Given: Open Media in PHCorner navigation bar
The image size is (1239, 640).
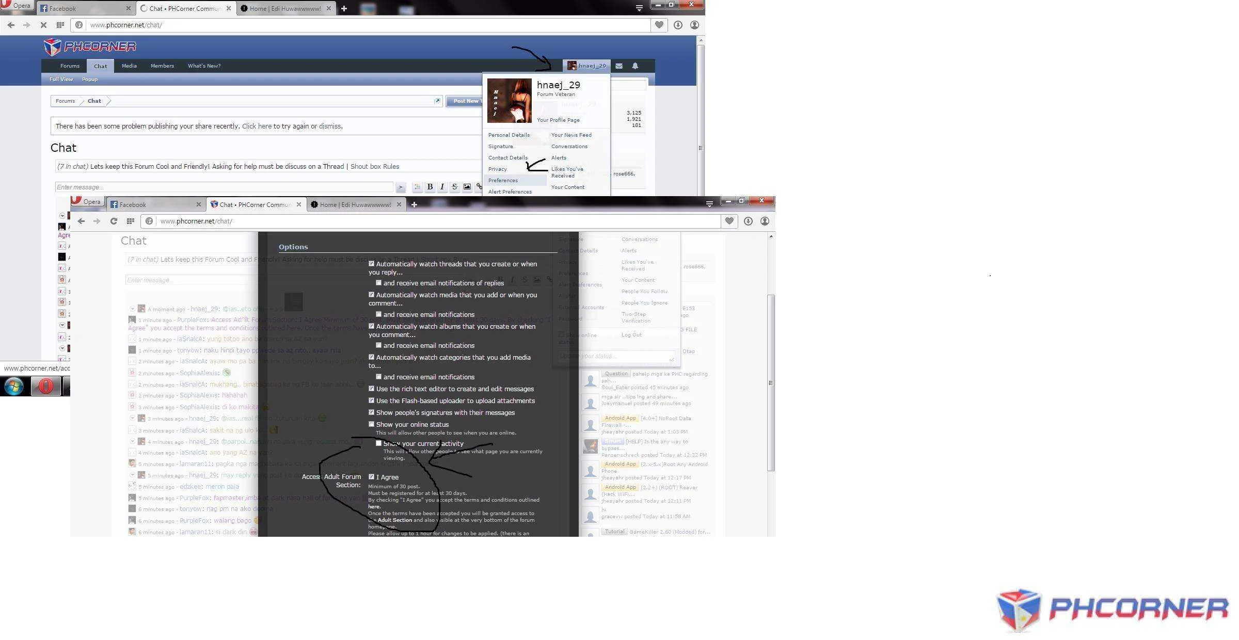Looking at the screenshot, I should coord(129,66).
